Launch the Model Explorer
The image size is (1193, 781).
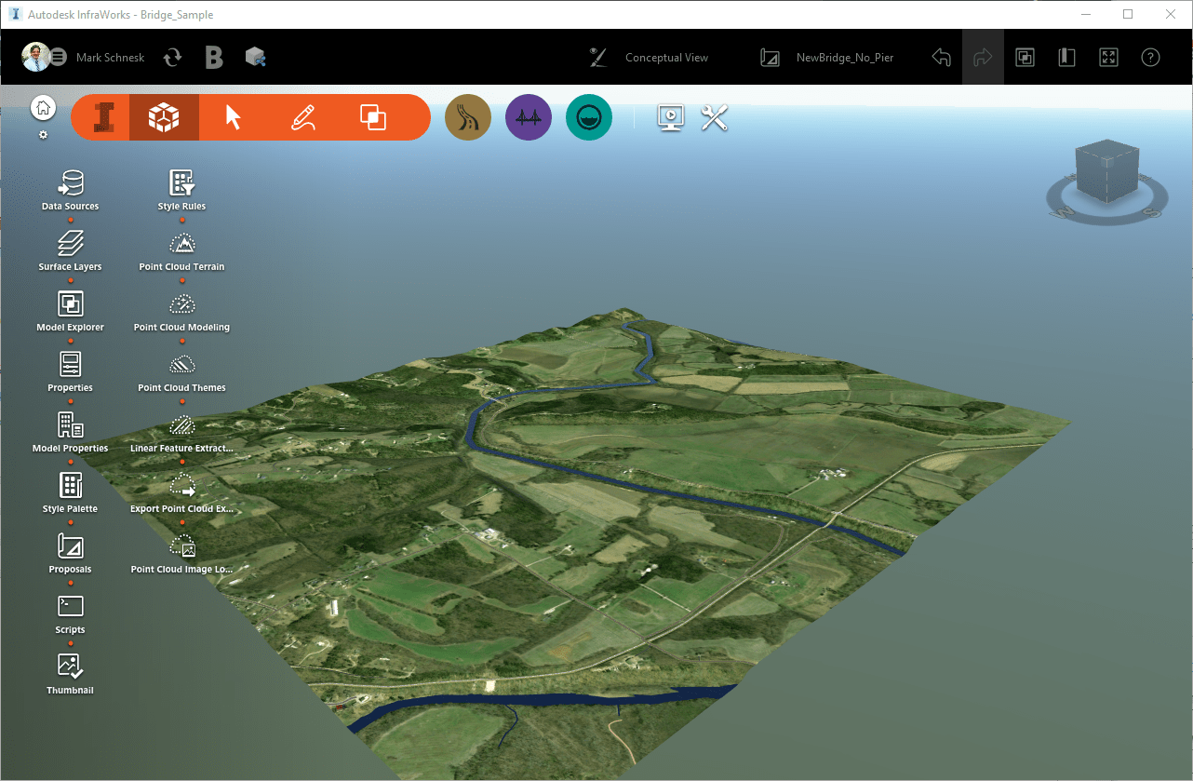coord(71,304)
